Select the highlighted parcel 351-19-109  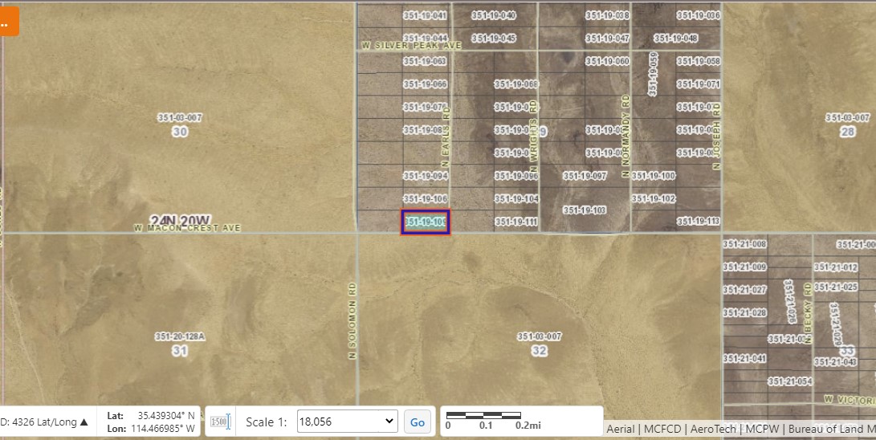(425, 222)
